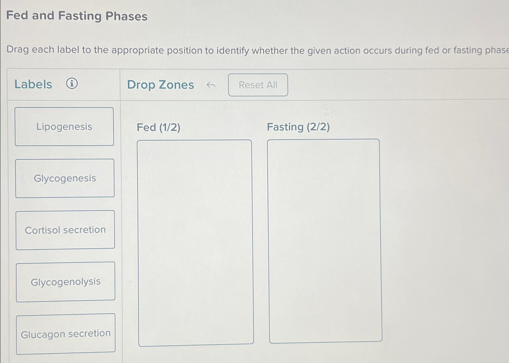The width and height of the screenshot is (509, 363).
Task: Click the instruction text about dragging labels
Action: coord(212,51)
